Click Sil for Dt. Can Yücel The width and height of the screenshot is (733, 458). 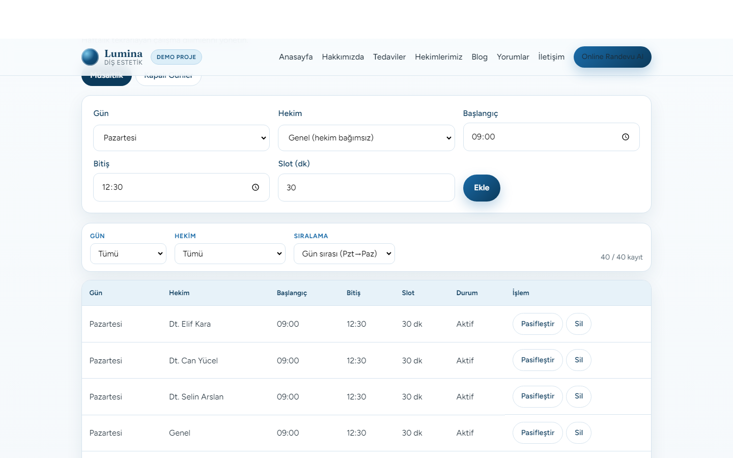pos(579,360)
